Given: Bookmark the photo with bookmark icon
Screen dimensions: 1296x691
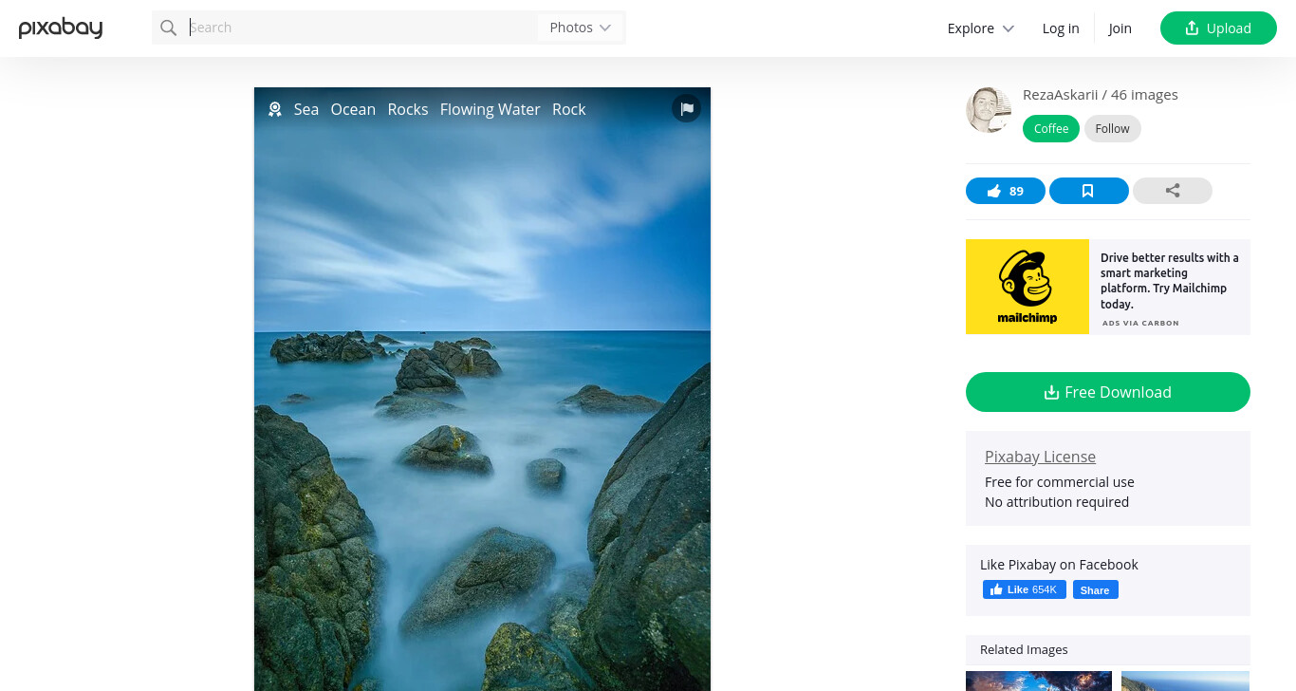Looking at the screenshot, I should [1089, 191].
